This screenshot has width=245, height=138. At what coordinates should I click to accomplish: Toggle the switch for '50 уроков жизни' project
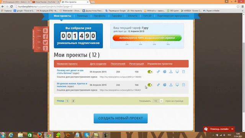coord(150,85)
